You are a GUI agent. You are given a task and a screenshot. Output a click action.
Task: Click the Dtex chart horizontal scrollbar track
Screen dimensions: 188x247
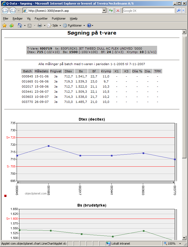click(x=96, y=182)
